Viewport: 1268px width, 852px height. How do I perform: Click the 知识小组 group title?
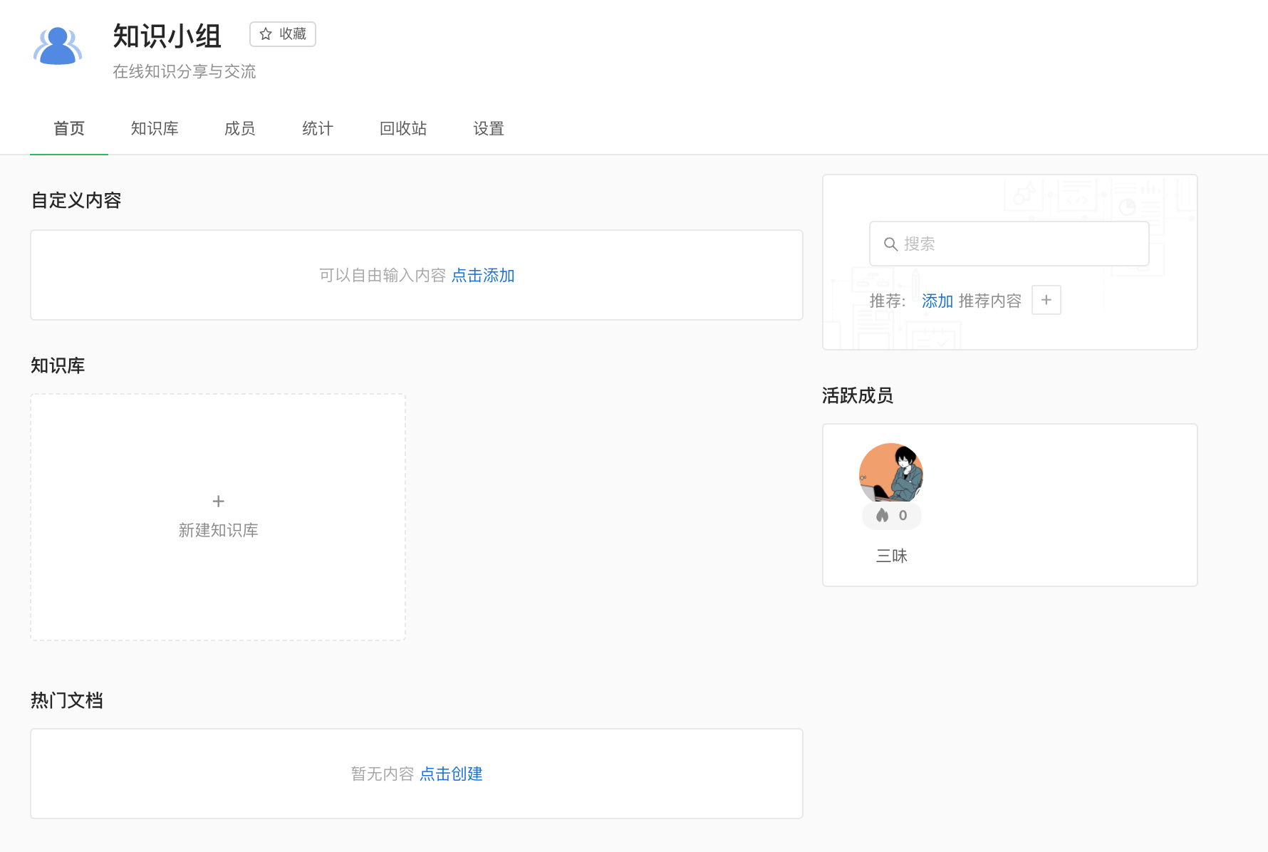pos(167,36)
